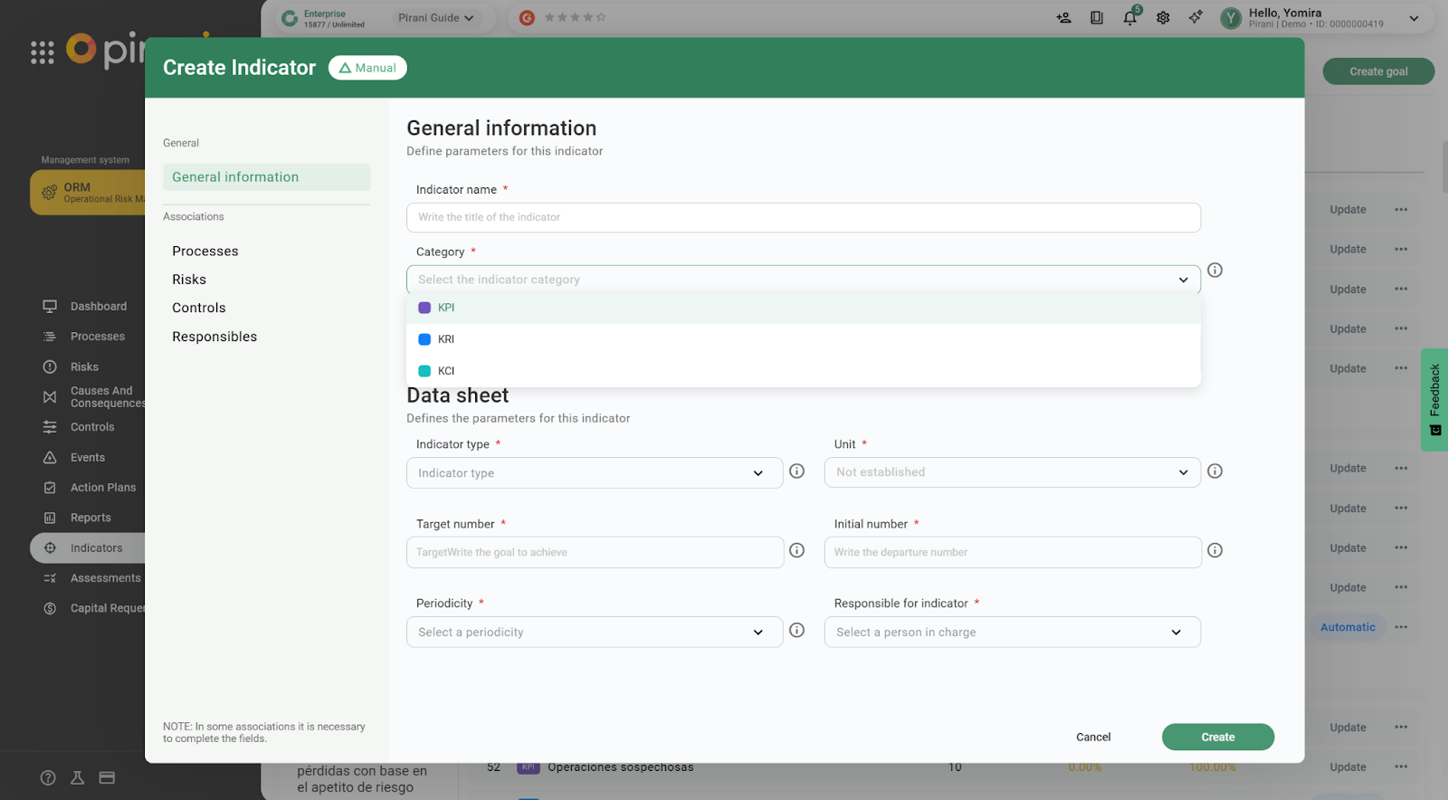Click the notifications bell icon

(x=1129, y=18)
